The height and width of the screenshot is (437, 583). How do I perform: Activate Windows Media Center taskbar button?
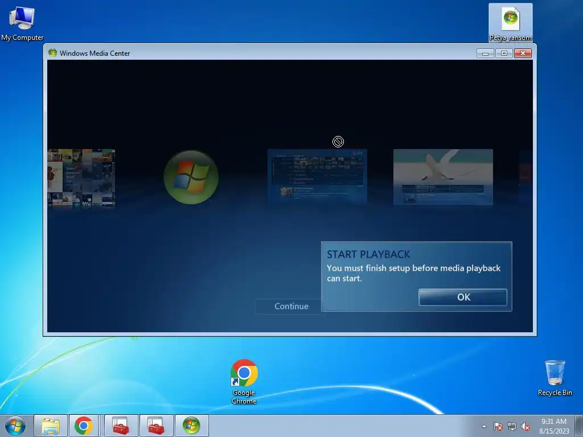click(191, 426)
